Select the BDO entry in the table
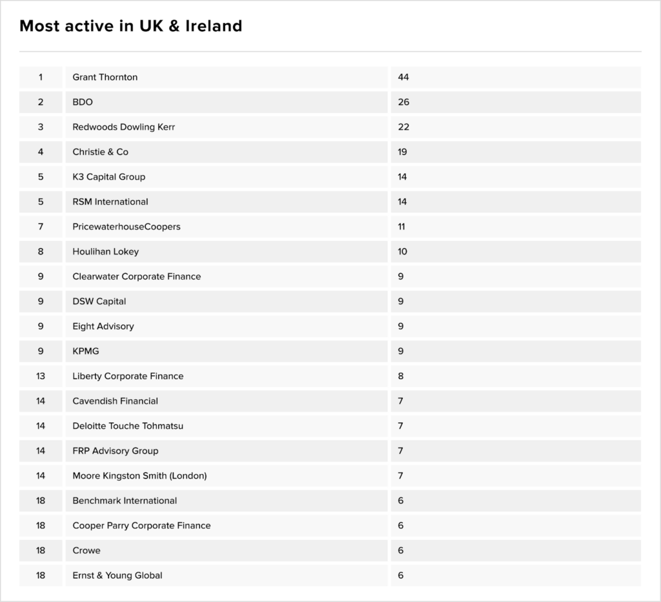 click(83, 102)
